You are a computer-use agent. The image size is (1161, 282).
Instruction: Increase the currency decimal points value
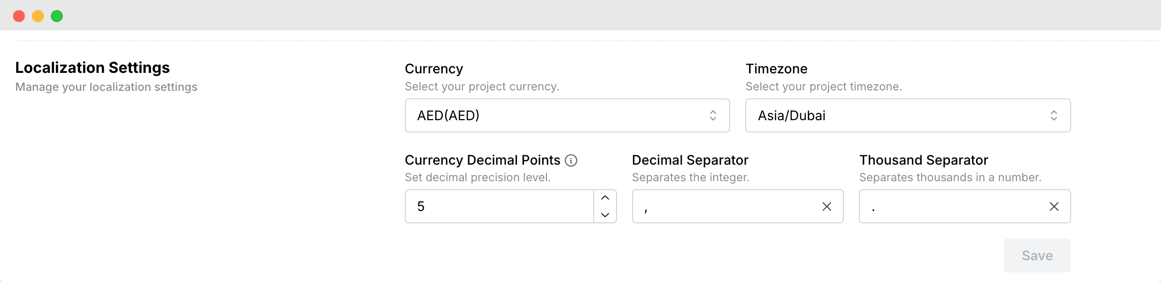click(605, 198)
